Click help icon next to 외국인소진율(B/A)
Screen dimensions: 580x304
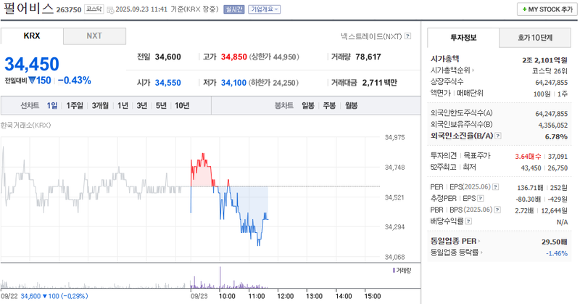pyautogui.click(x=498, y=136)
